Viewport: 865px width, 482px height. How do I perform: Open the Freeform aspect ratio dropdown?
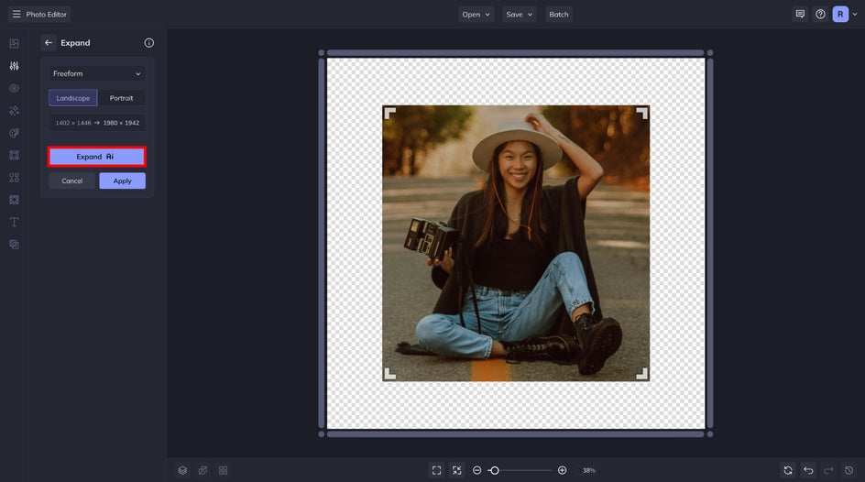click(x=97, y=74)
